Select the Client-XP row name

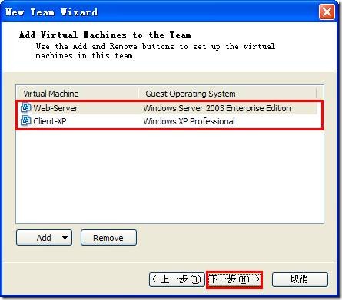tap(50, 121)
